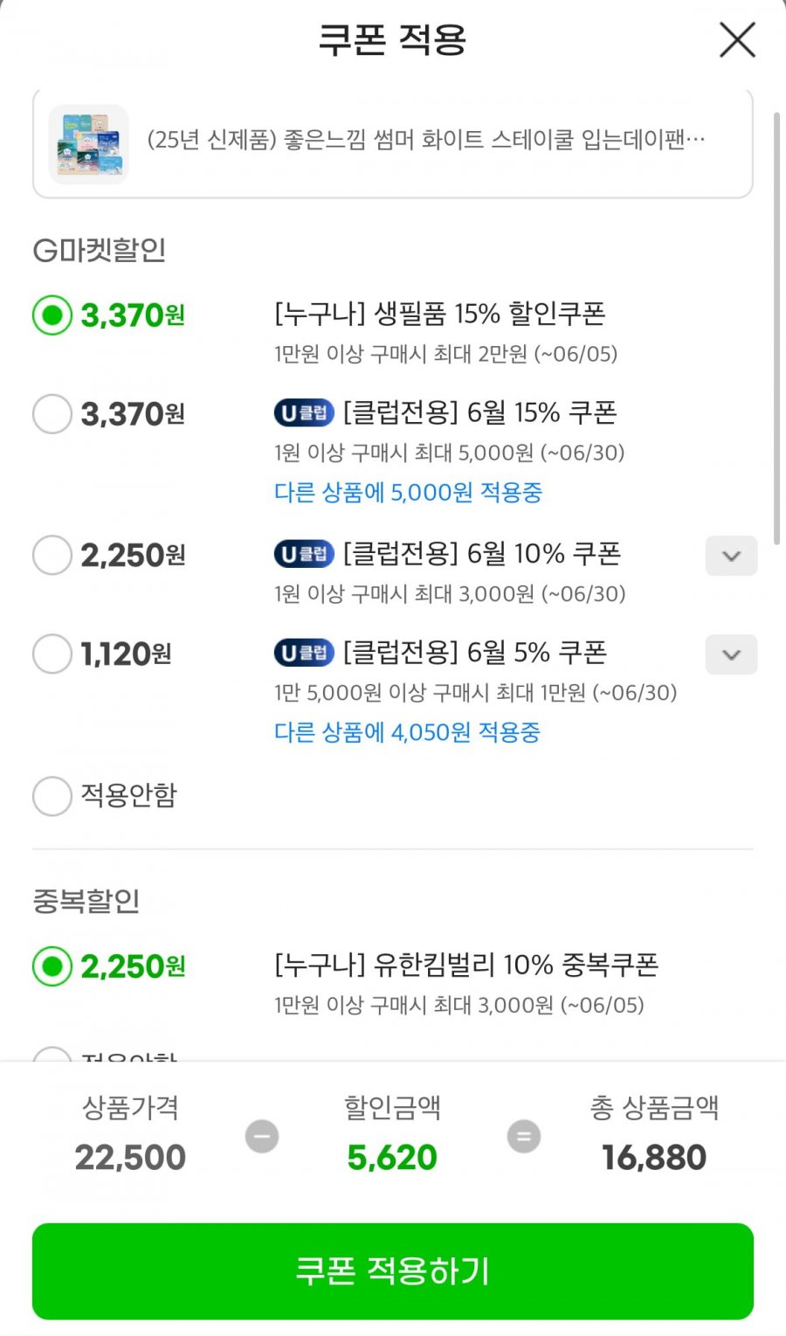Screen dimensions: 786x1336
Task: Tap the U클럽 badge on 10% 쿠폰
Action: pyautogui.click(x=305, y=554)
